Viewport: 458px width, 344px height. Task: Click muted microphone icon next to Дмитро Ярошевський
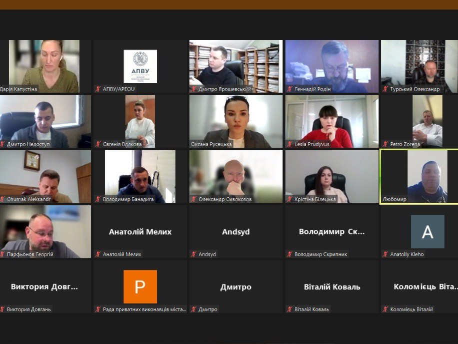coord(193,89)
